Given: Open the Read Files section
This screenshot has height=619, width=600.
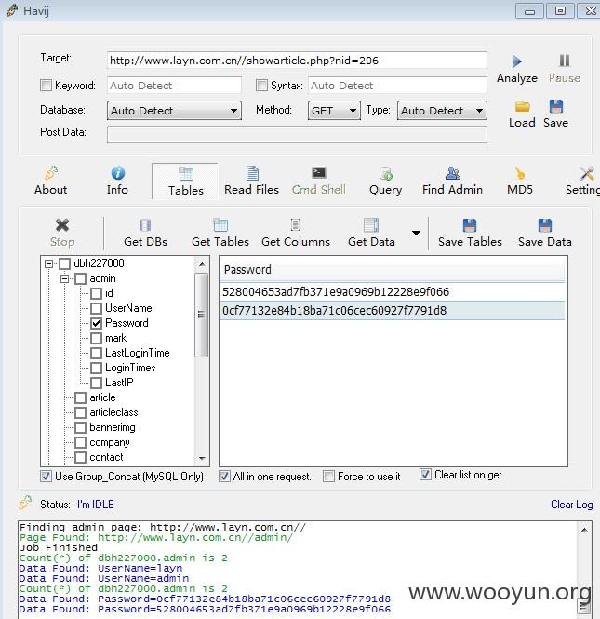Looking at the screenshot, I should point(252,182).
